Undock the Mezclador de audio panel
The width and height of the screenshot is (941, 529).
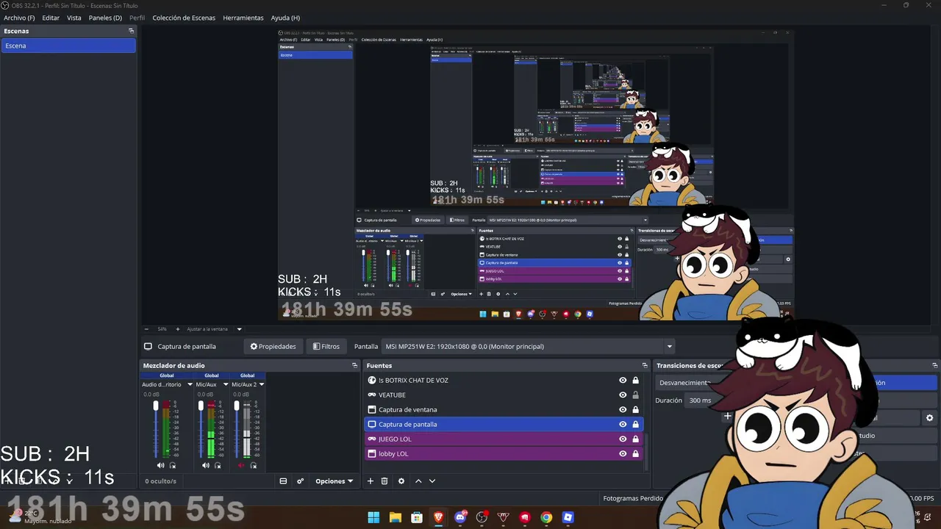click(354, 365)
